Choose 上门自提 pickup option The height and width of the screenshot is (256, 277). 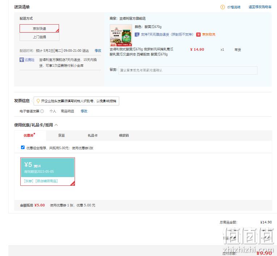(x=39, y=37)
